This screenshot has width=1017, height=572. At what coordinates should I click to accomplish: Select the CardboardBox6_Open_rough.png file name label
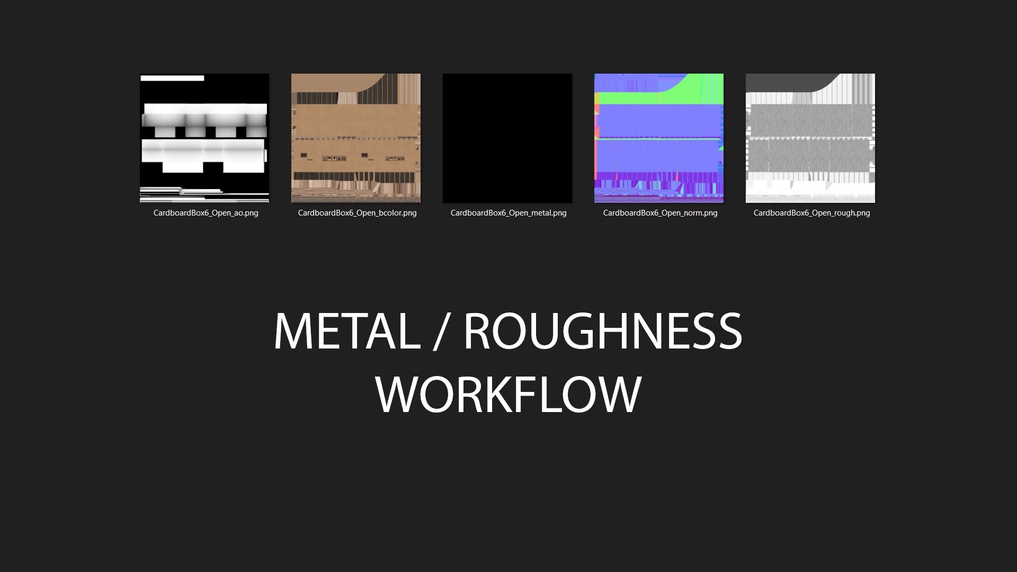coord(811,213)
